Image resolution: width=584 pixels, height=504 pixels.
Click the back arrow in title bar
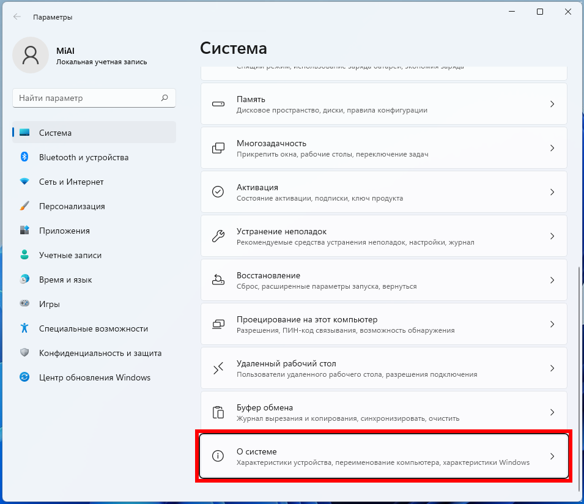point(17,17)
